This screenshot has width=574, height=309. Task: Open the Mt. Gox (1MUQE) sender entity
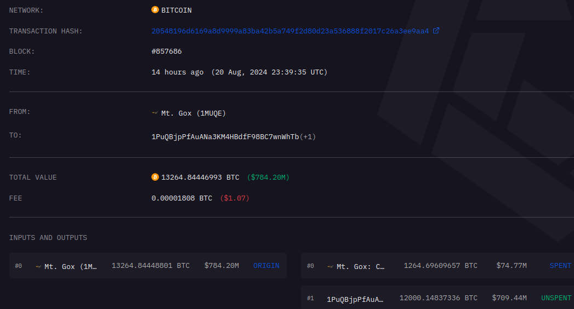(194, 113)
